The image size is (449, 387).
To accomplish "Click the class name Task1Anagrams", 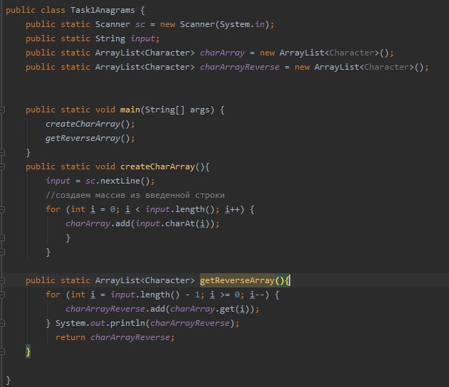I will tap(102, 10).
